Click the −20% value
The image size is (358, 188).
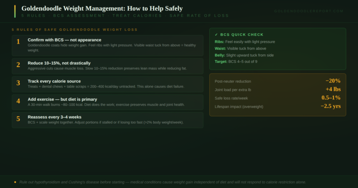[333, 81]
